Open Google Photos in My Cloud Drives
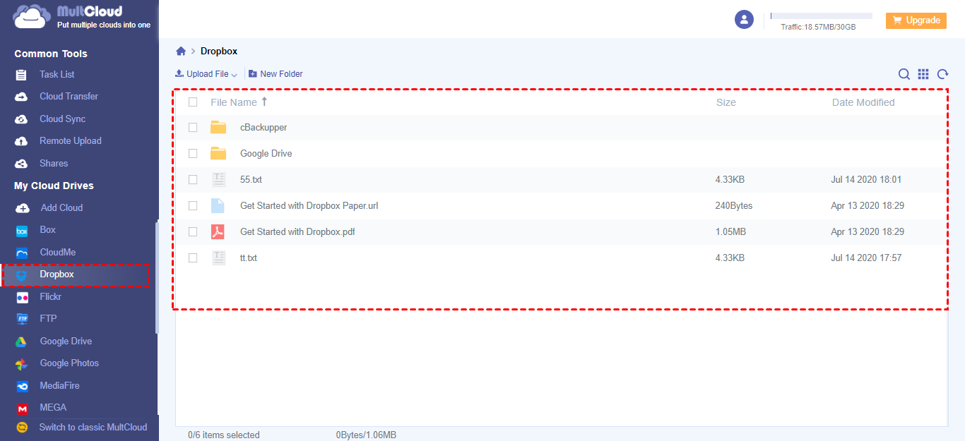 pyautogui.click(x=69, y=363)
